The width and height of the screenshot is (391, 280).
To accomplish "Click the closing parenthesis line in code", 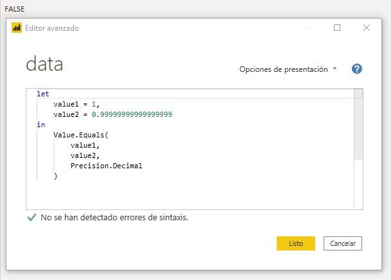I will (x=56, y=176).
